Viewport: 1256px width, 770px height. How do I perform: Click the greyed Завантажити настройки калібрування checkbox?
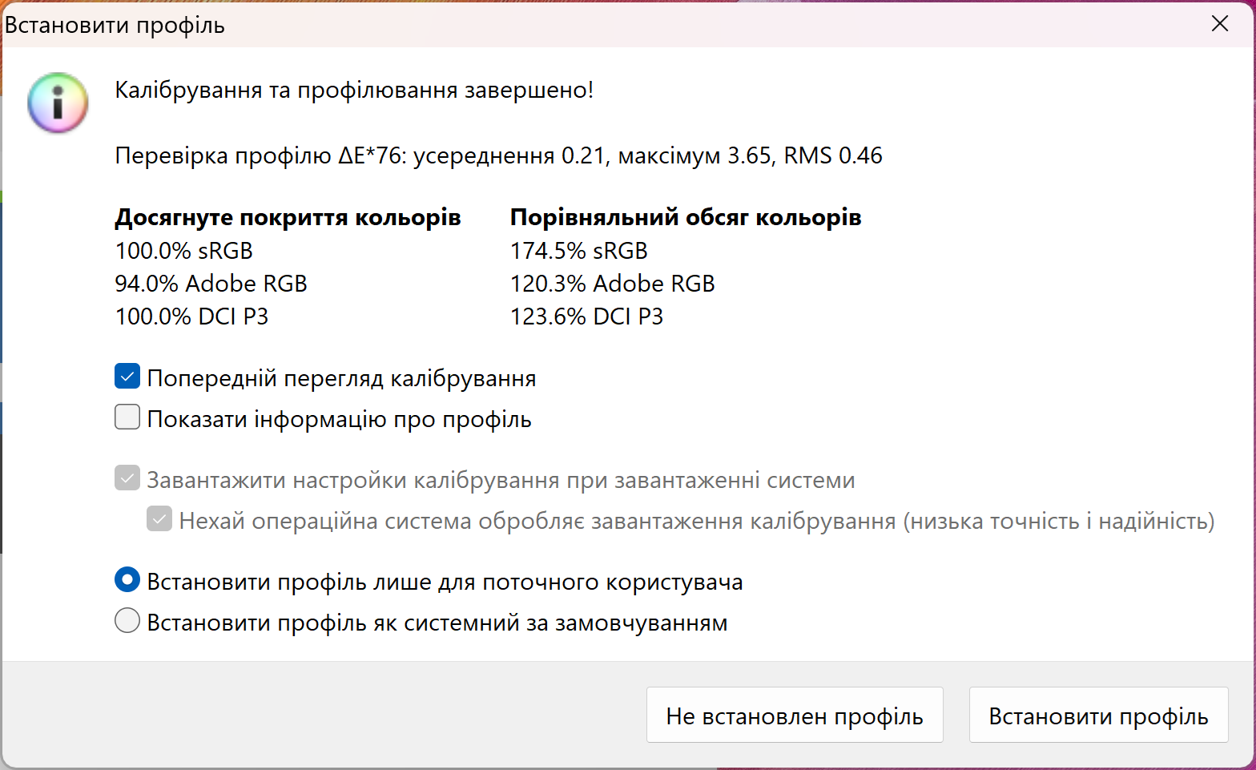pyautogui.click(x=127, y=478)
